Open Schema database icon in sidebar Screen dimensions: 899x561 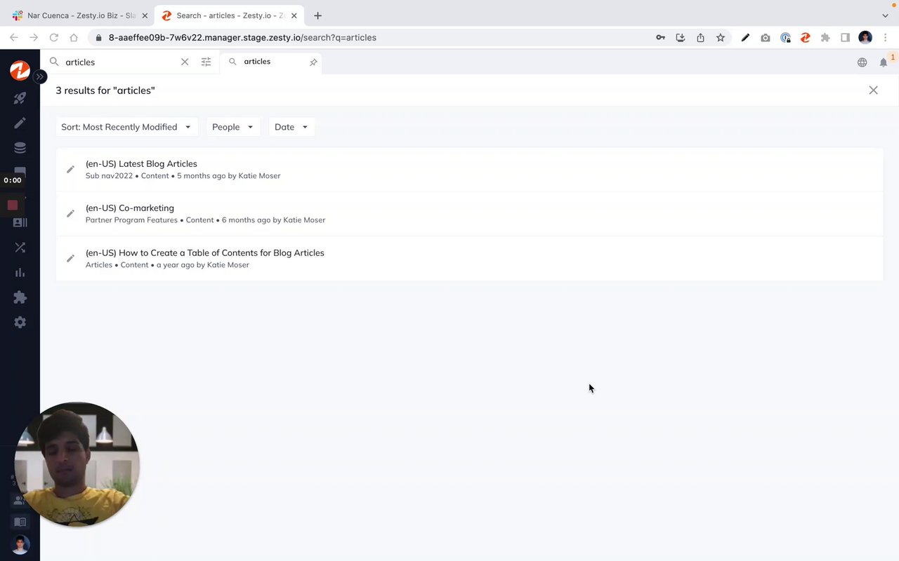click(20, 148)
